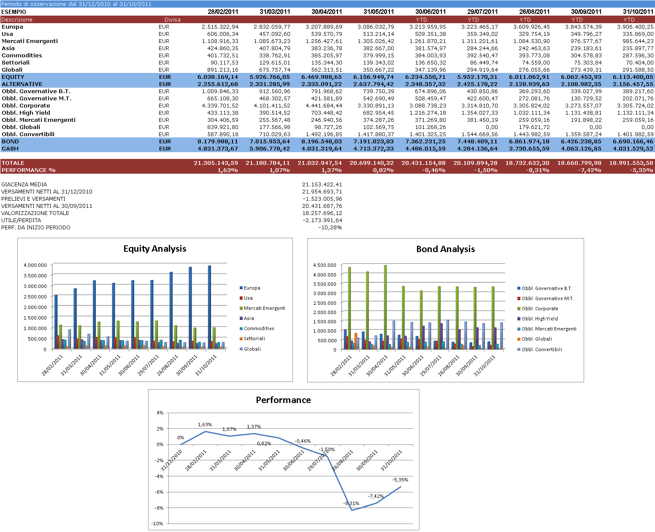
Task: Select the Obbl. Convertibili row label
Action: 28,134
